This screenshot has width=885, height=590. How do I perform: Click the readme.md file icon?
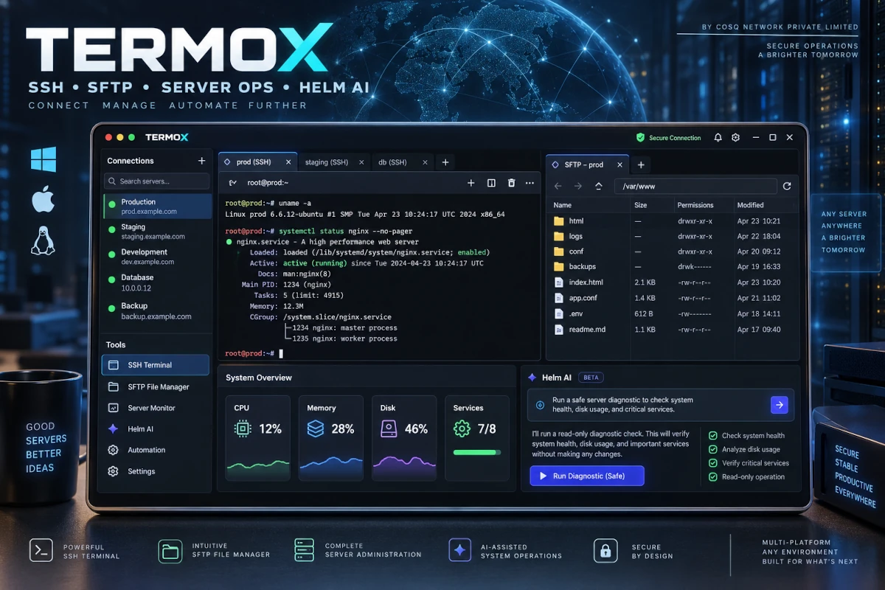click(x=558, y=329)
